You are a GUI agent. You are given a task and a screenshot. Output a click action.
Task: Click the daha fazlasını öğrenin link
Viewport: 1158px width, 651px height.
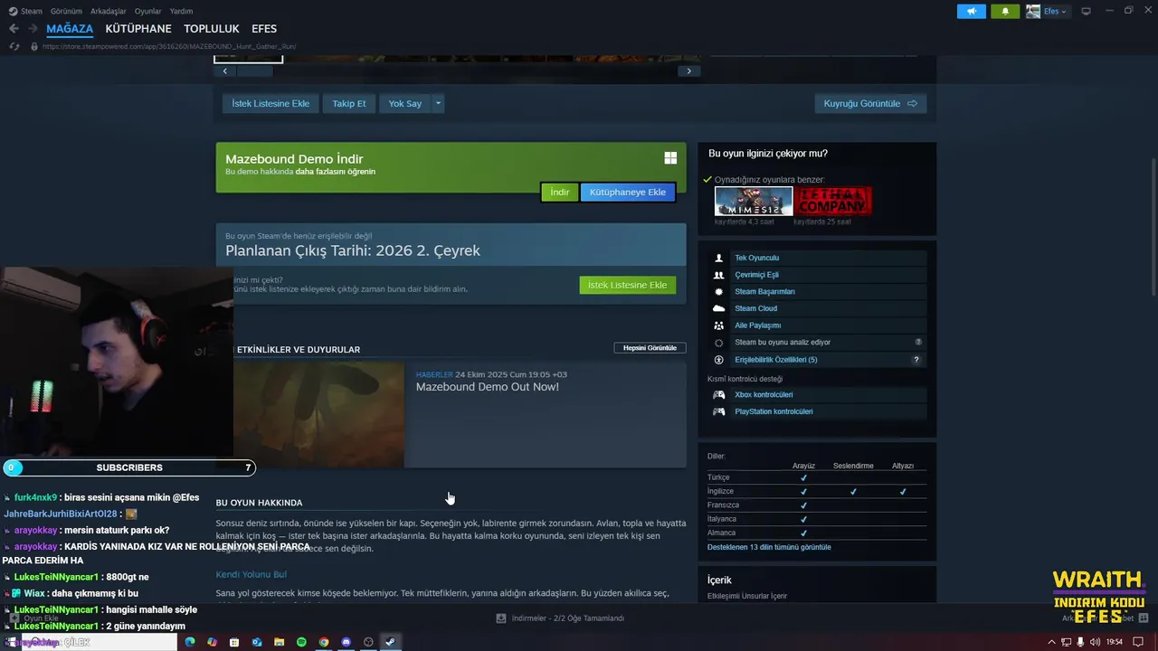(336, 172)
